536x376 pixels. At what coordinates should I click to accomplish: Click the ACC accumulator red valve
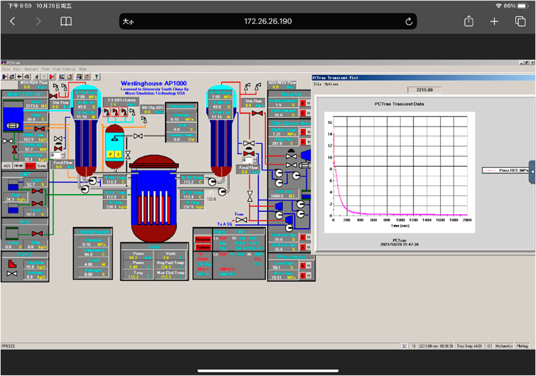click(37, 233)
